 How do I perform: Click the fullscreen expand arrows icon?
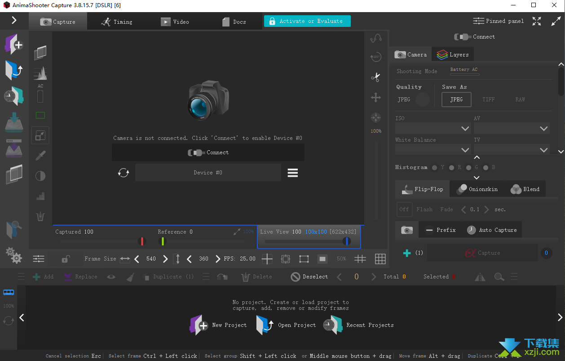coord(537,21)
